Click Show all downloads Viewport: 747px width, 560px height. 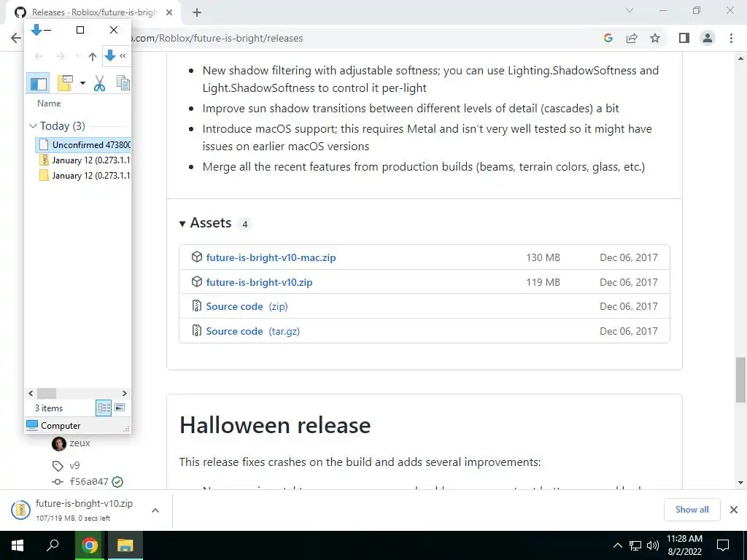[692, 510]
